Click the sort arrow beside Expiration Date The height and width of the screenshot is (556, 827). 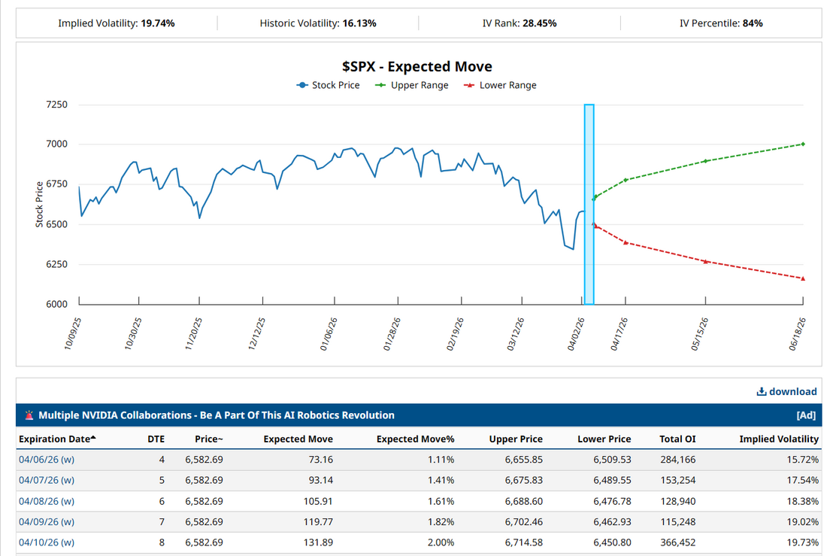[x=93, y=439]
